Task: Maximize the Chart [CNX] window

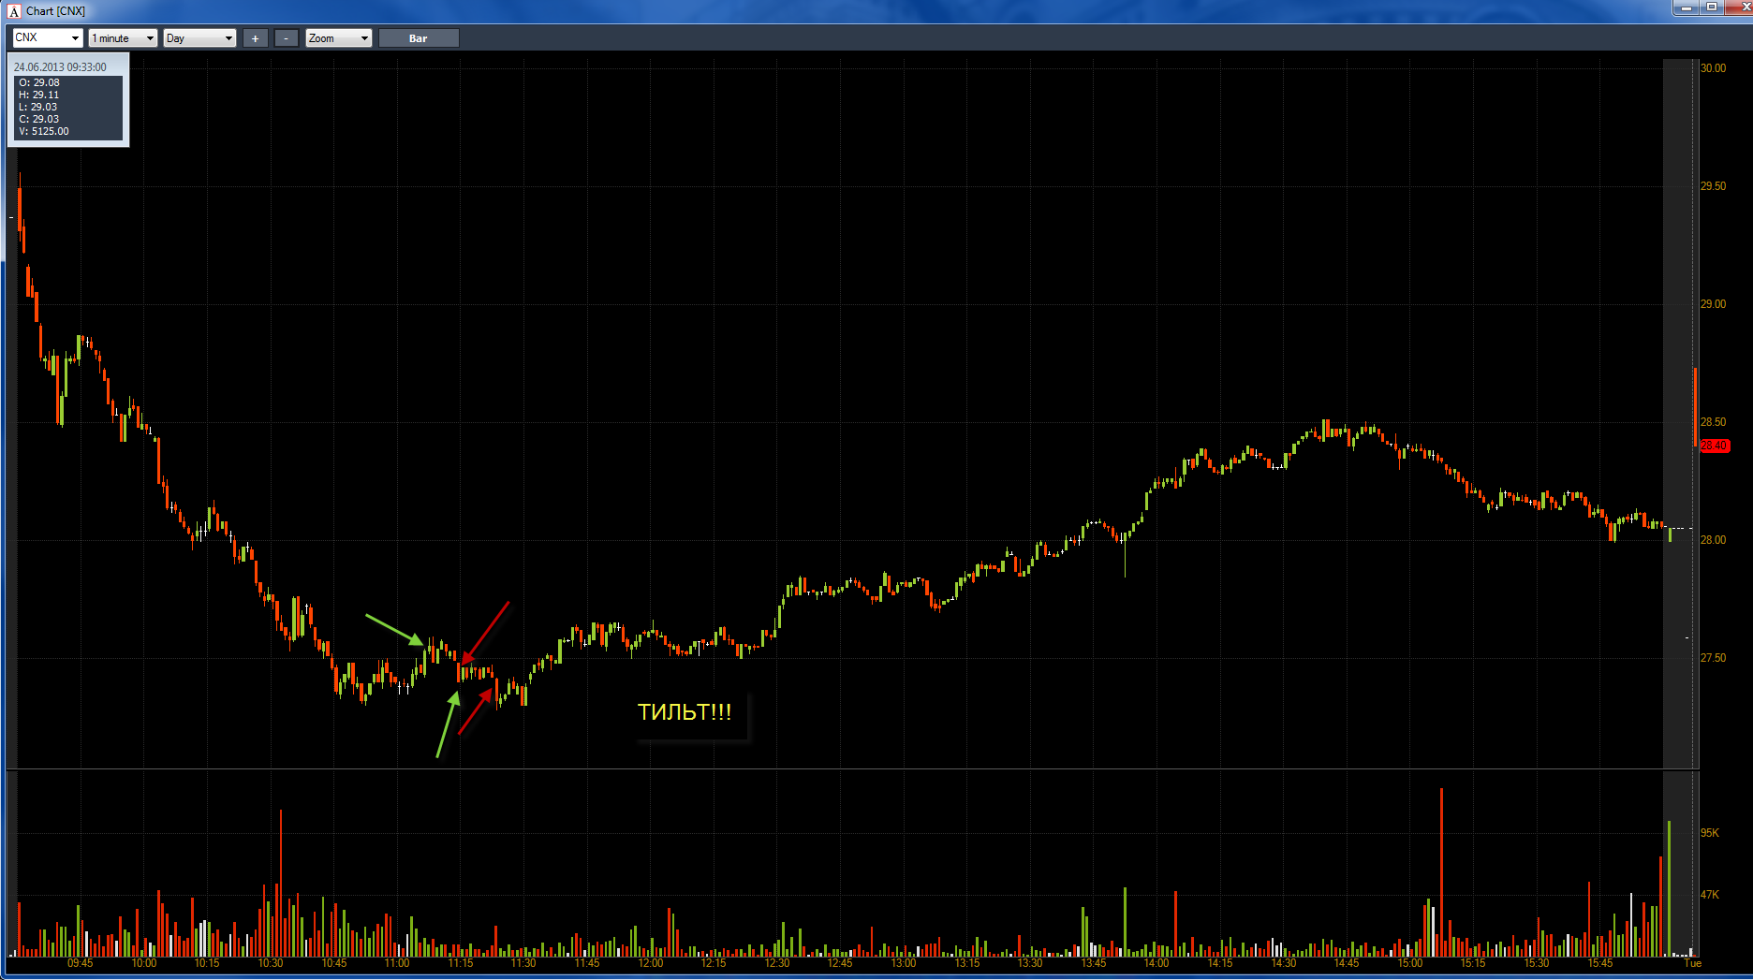Action: click(x=1712, y=7)
